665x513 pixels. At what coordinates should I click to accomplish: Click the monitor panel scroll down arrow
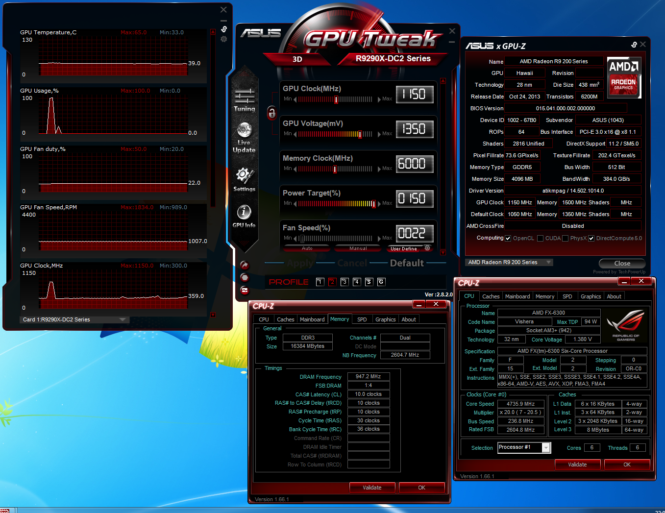(x=213, y=315)
